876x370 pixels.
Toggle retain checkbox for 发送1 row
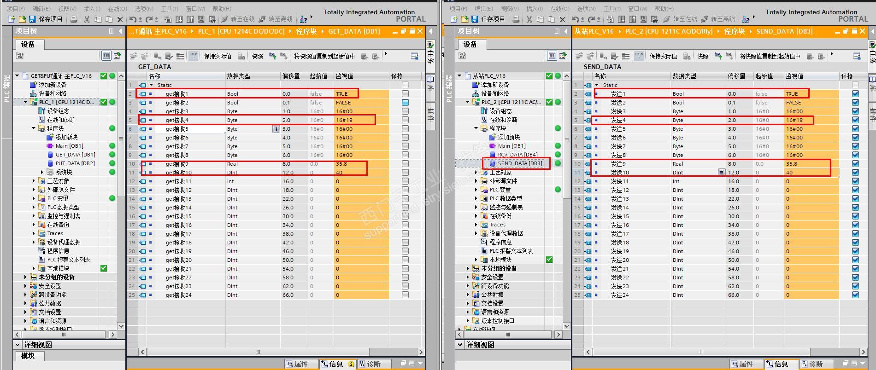[856, 94]
